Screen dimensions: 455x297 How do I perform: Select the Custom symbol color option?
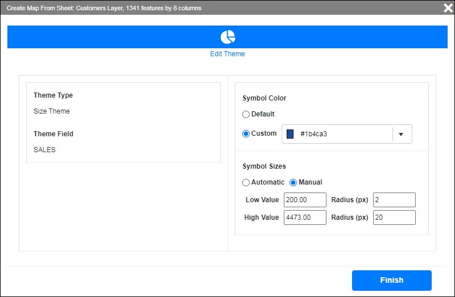(246, 133)
